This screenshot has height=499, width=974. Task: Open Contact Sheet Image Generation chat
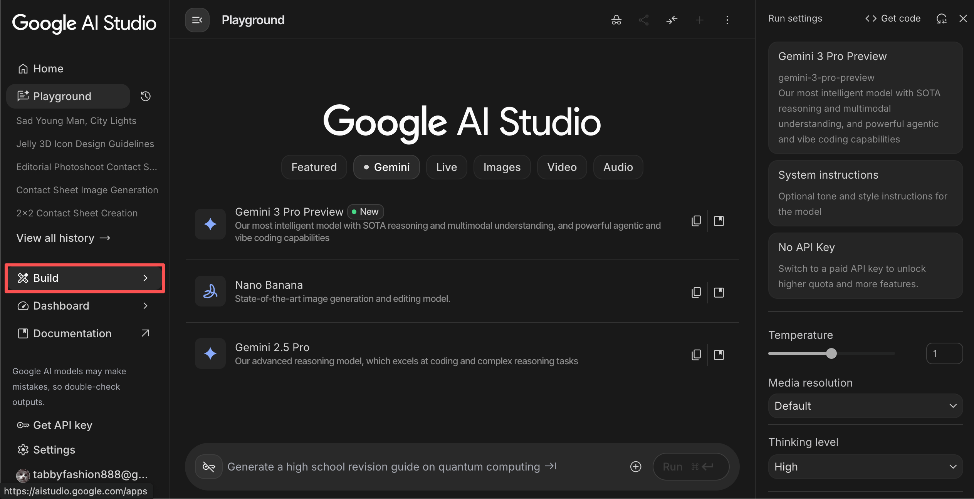click(87, 190)
